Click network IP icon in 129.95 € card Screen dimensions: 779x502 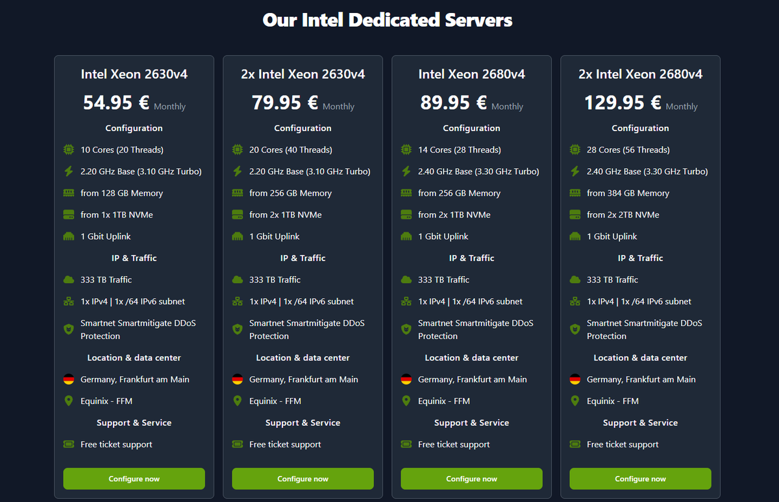click(x=575, y=301)
